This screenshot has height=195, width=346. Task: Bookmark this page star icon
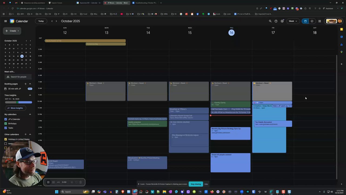[257, 8]
